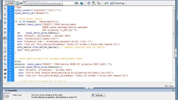Select the parent tag
This screenshot has width=178, height=100.
point(5,29)
